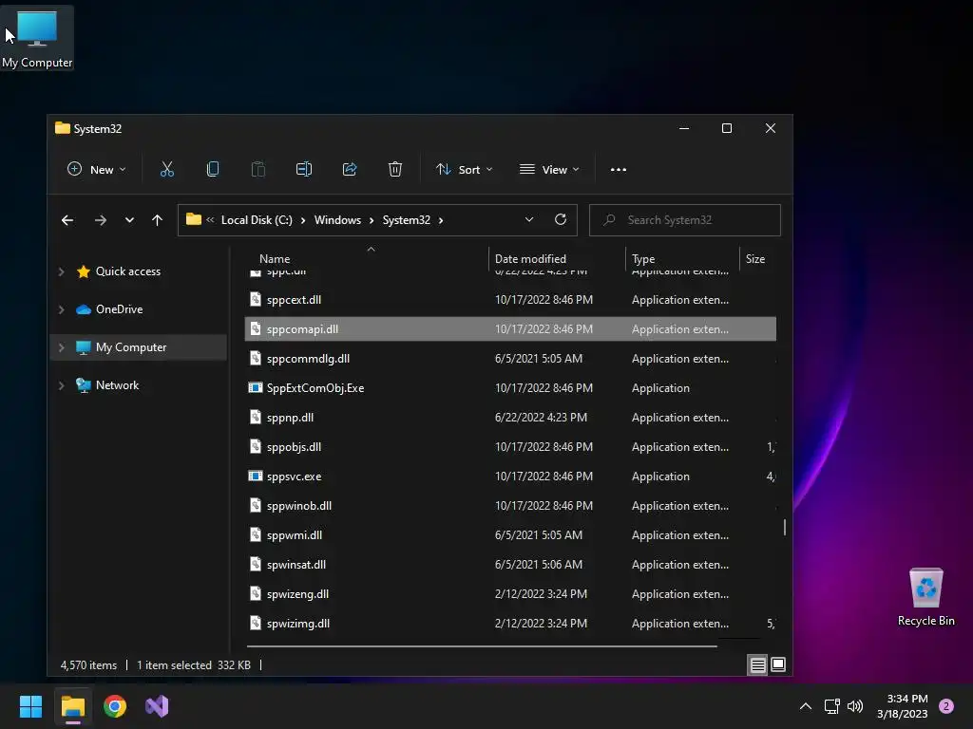Select Quick access in navigation pane
This screenshot has width=973, height=729.
click(x=128, y=271)
